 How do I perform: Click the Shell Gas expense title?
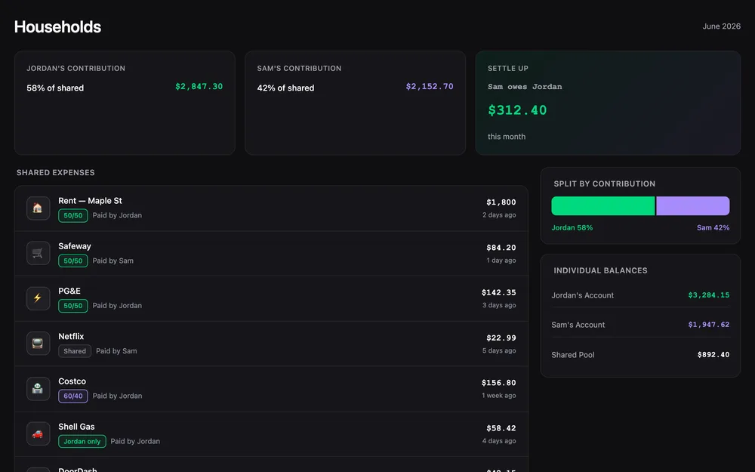click(76, 427)
